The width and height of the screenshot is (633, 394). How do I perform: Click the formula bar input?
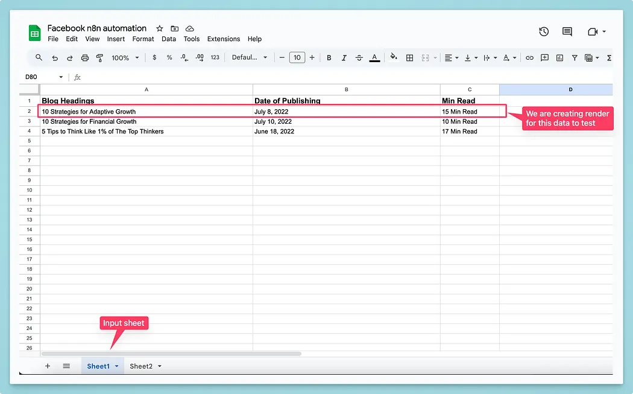(347, 77)
